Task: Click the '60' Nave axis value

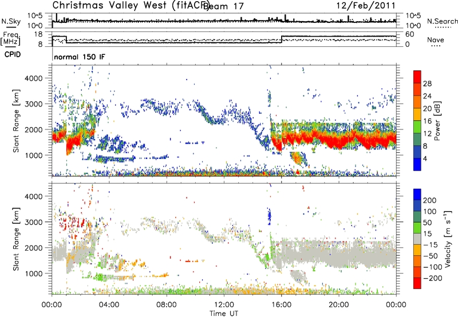Action: click(x=410, y=34)
